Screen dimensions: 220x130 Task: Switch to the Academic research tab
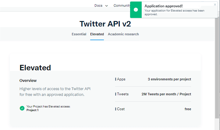123,34
